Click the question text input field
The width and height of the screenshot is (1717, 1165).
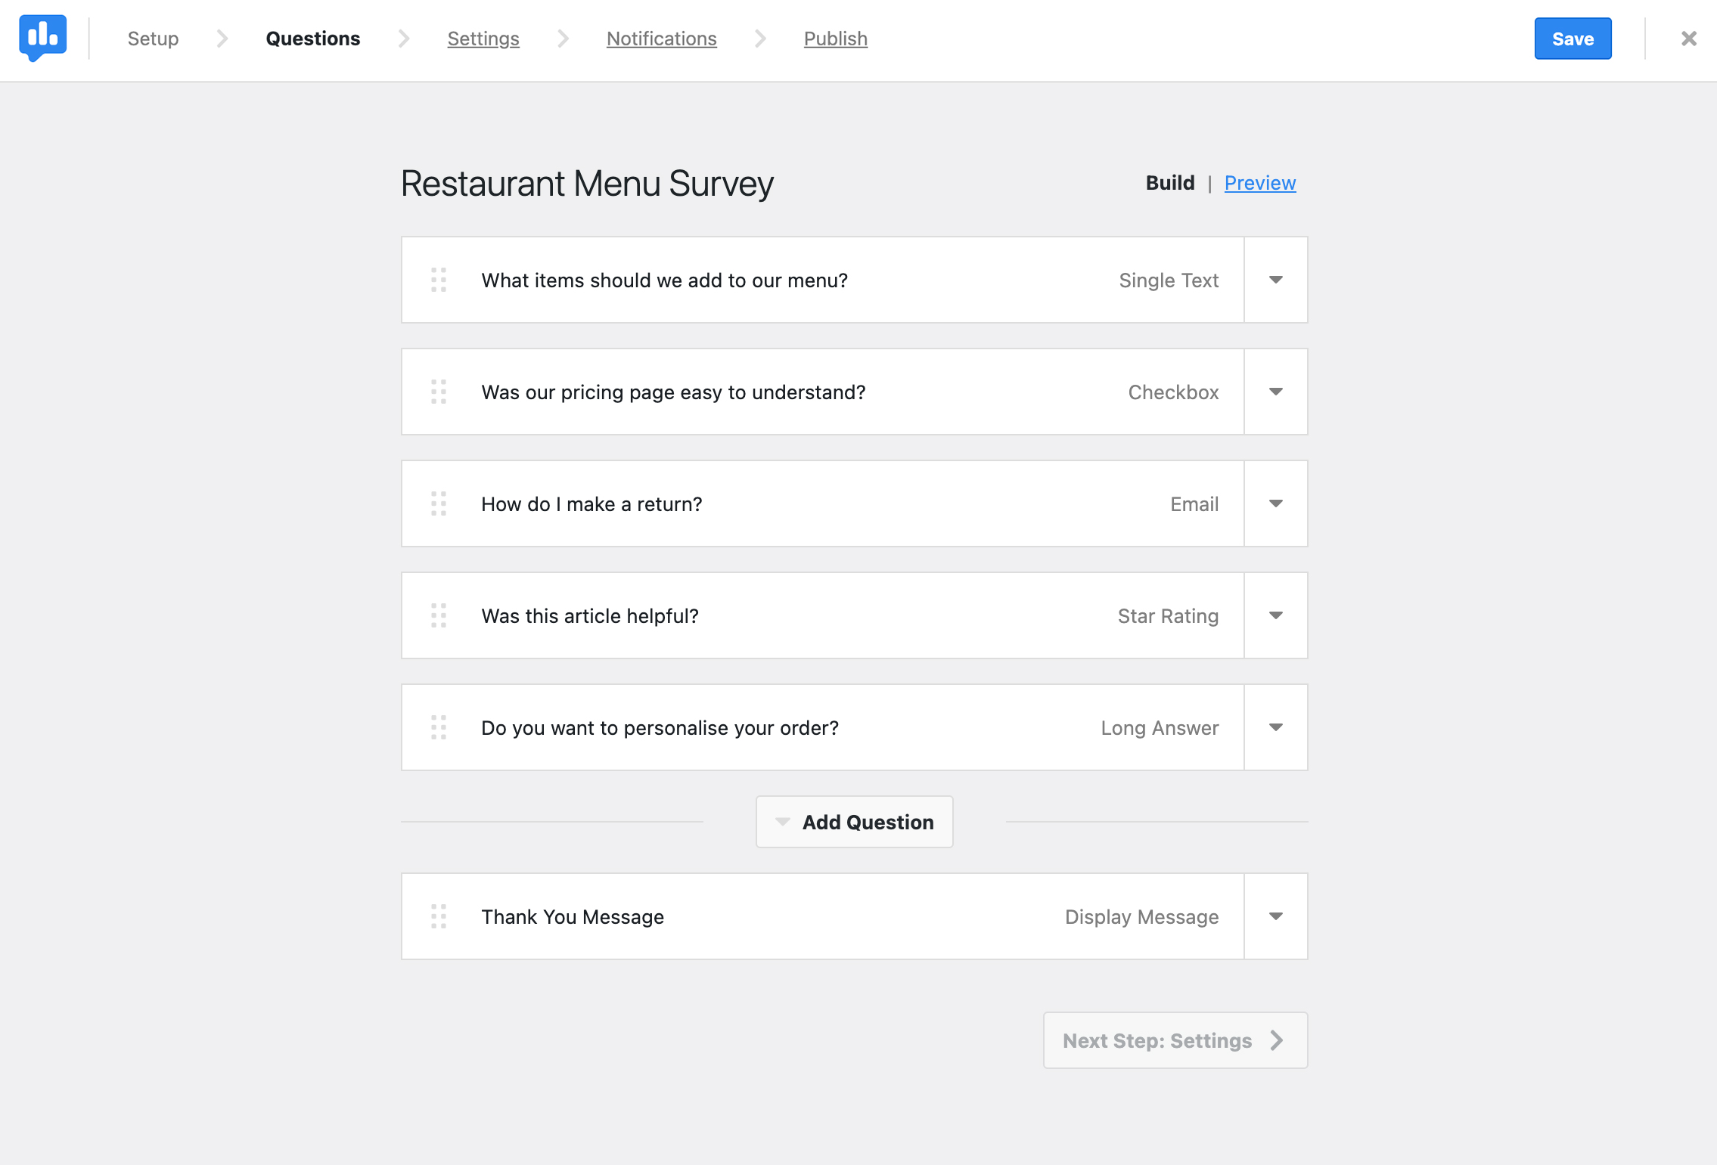665,280
